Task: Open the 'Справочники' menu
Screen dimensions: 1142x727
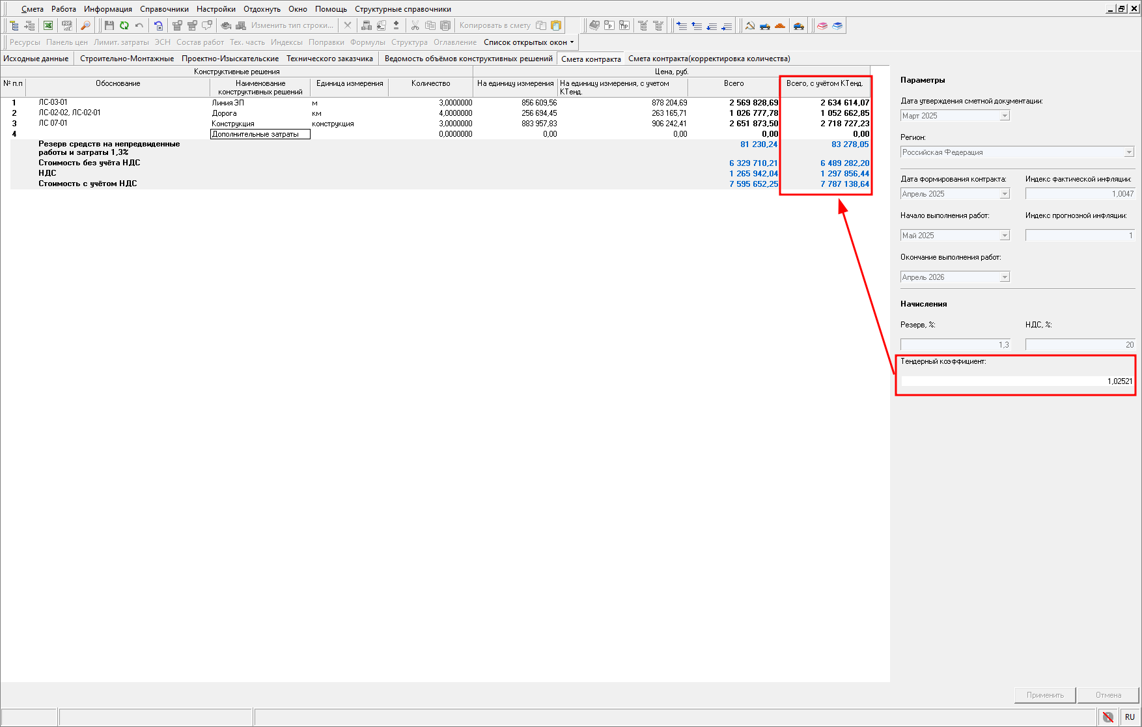Action: point(164,9)
